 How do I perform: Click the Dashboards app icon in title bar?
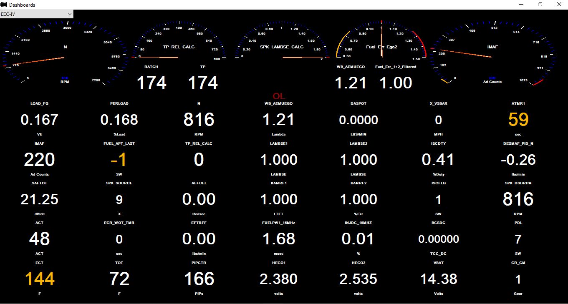pos(5,5)
